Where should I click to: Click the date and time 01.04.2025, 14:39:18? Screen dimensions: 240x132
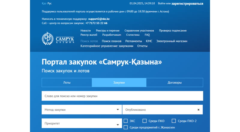(x=142, y=3)
